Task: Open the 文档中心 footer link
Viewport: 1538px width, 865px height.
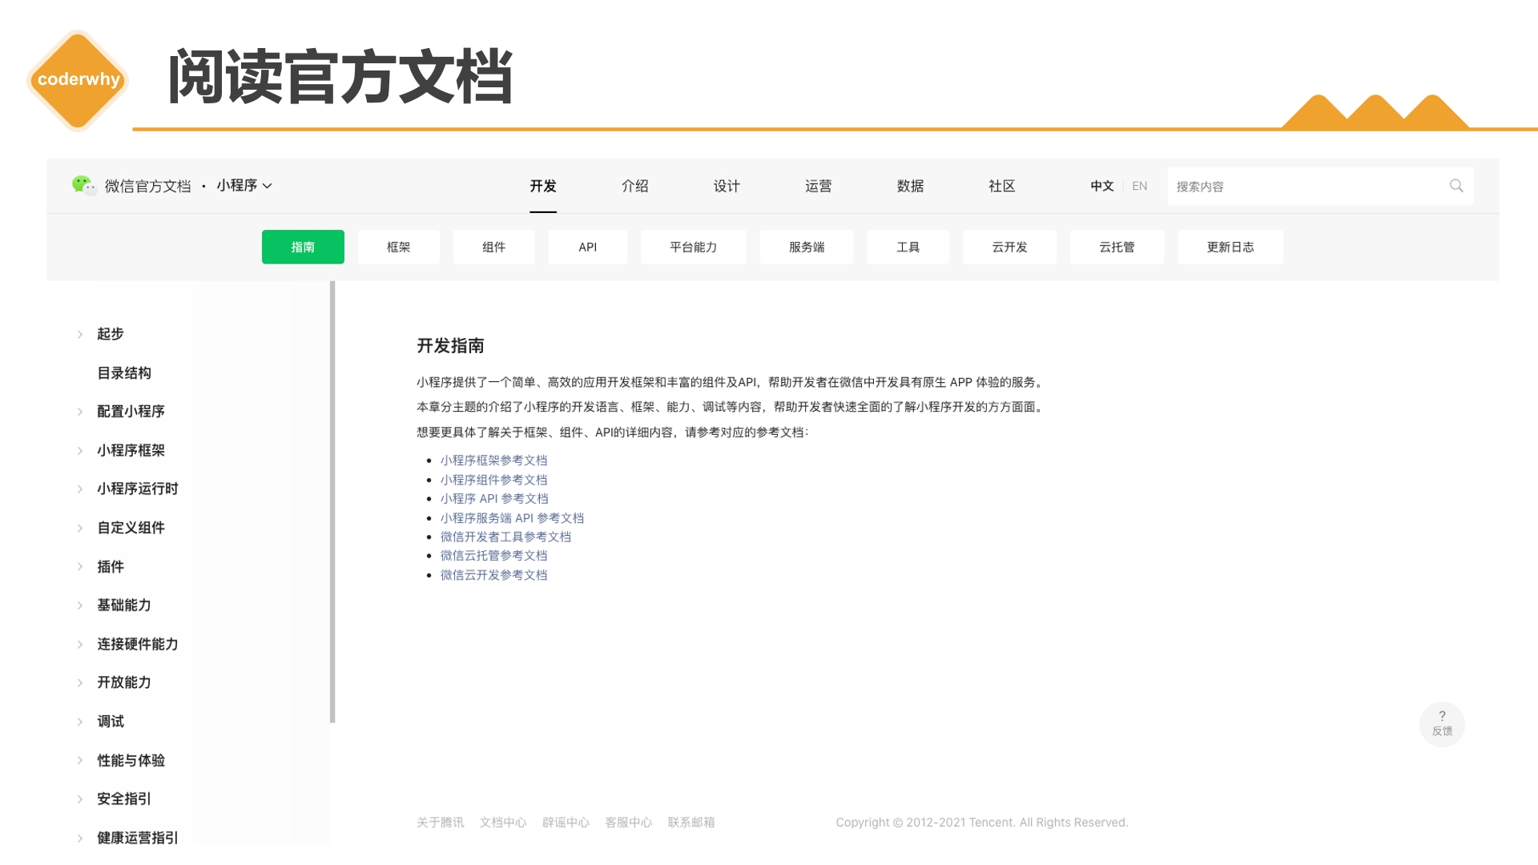Action: click(x=503, y=823)
